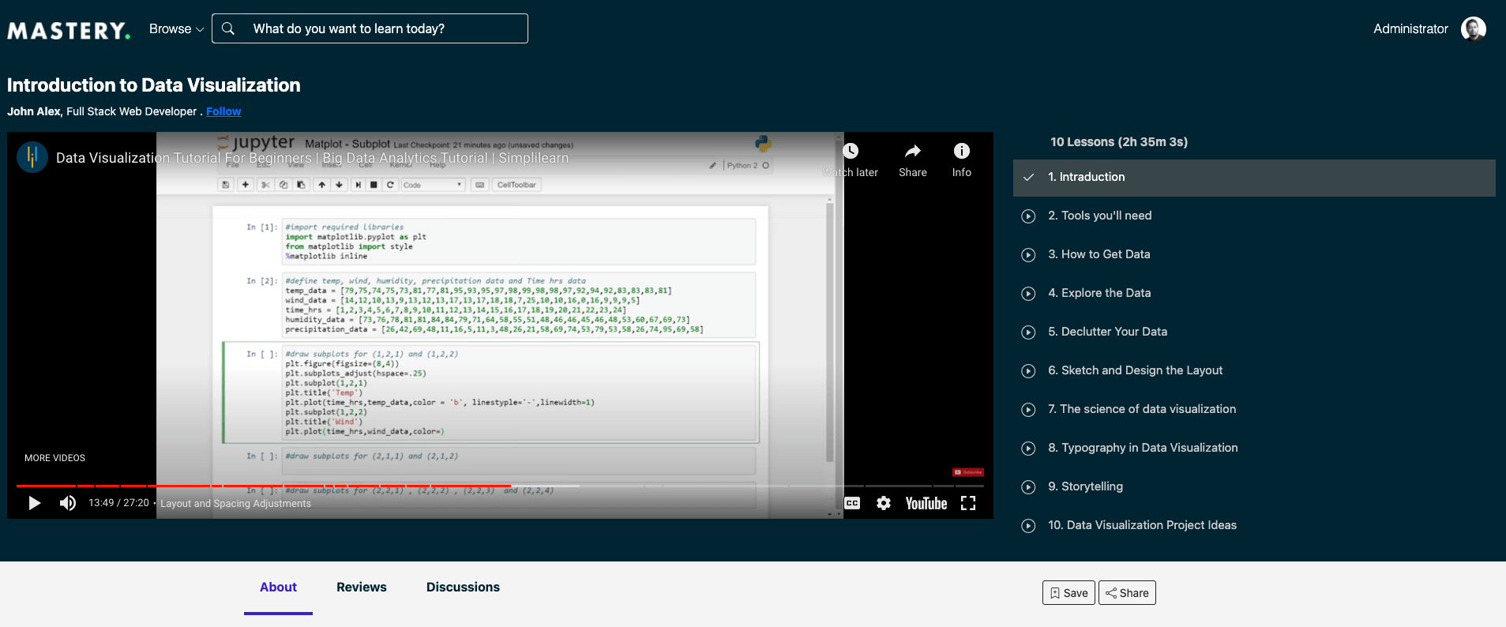Click the video Share arrow icon

[913, 151]
